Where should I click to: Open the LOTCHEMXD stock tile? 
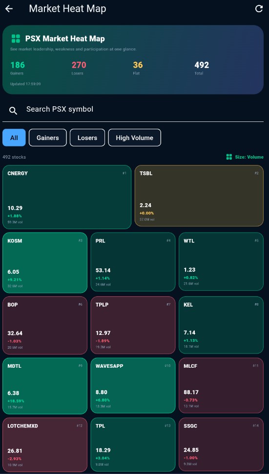coord(45,445)
